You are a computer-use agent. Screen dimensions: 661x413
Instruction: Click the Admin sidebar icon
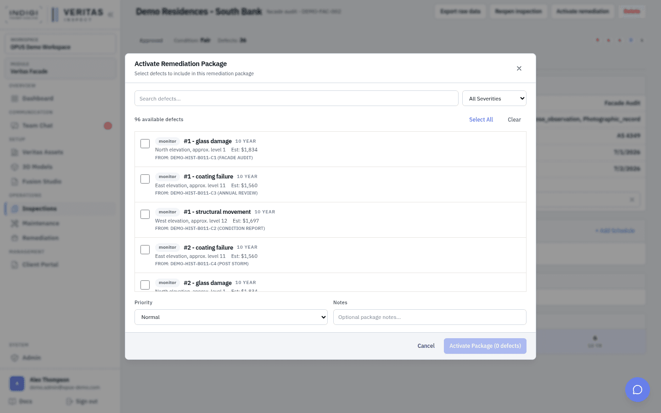pos(15,358)
